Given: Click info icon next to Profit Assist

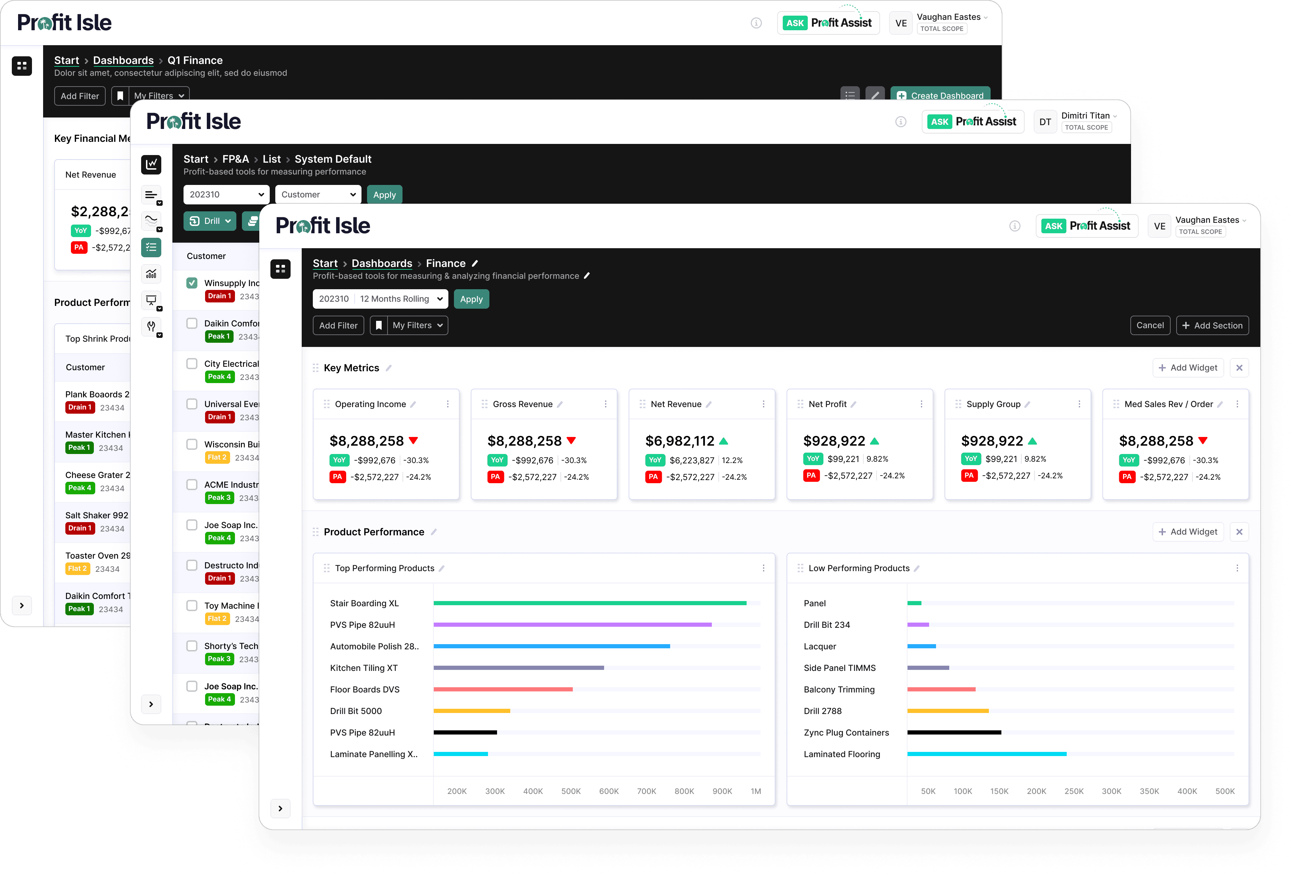Looking at the screenshot, I should coord(1015,226).
